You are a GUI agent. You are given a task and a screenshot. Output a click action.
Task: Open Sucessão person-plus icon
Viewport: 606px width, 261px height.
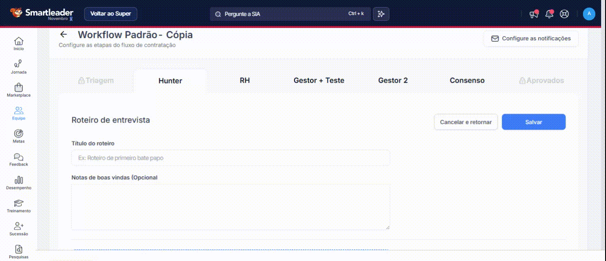19,226
